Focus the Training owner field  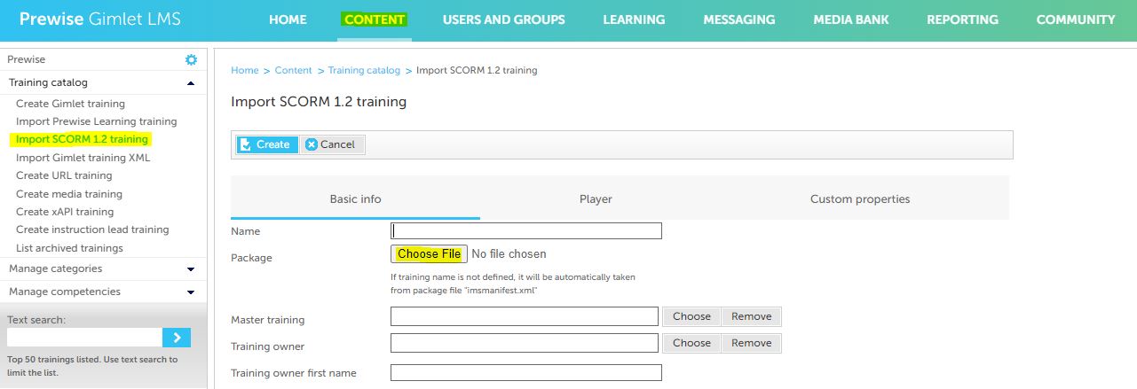(525, 343)
